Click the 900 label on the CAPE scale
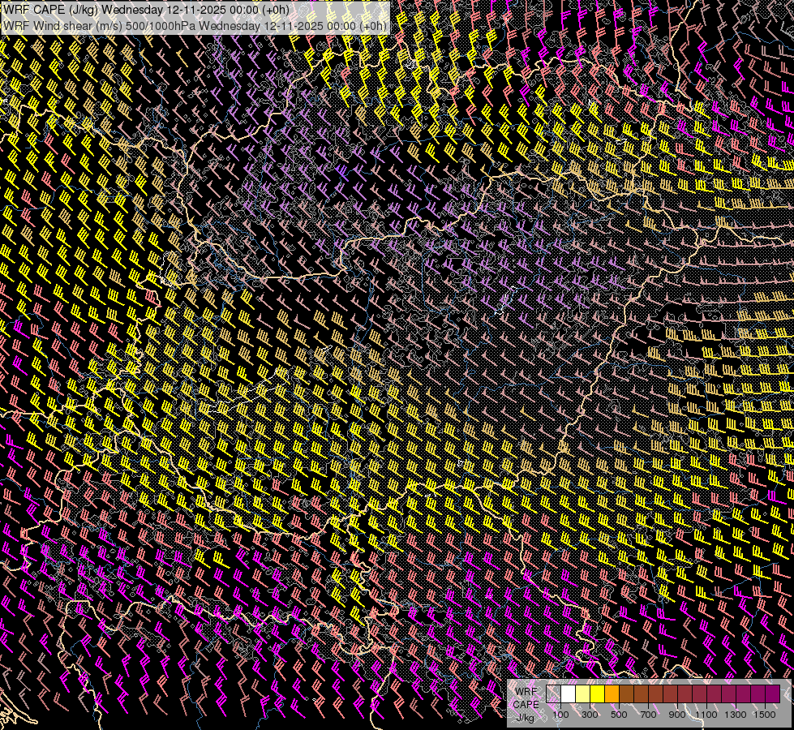Image resolution: width=794 pixels, height=730 pixels. click(677, 715)
